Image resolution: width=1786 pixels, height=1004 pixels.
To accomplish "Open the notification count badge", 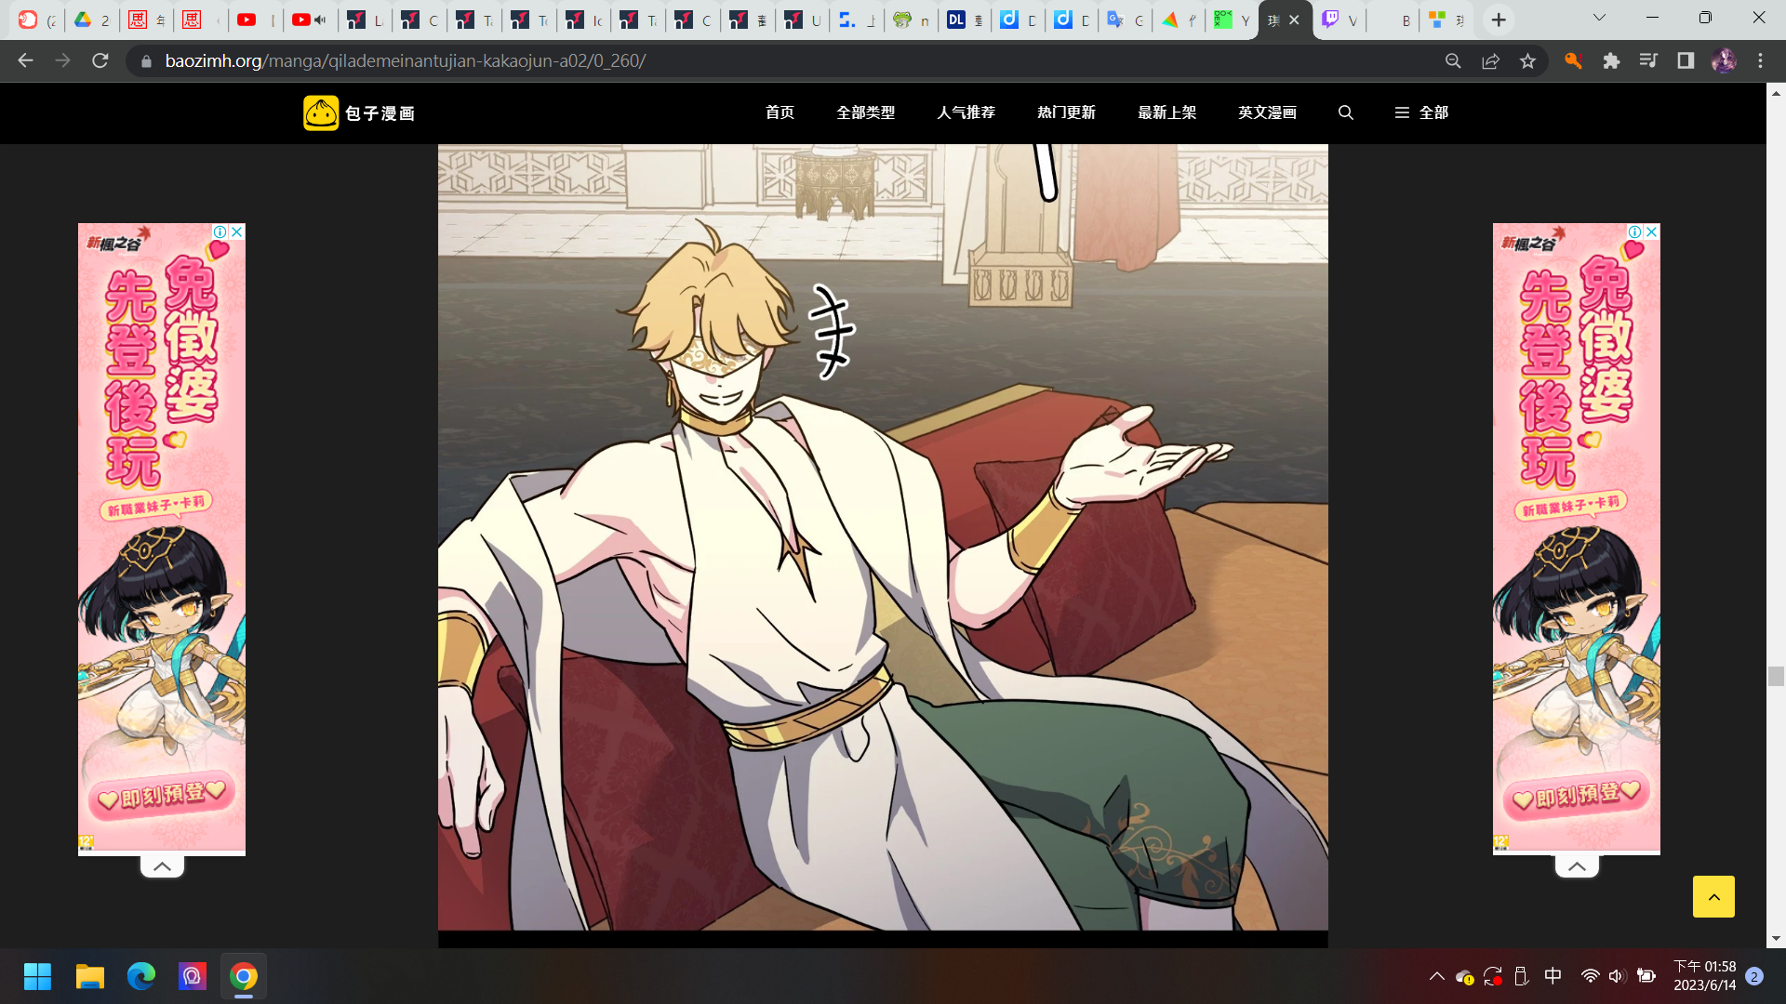I will [1754, 976].
